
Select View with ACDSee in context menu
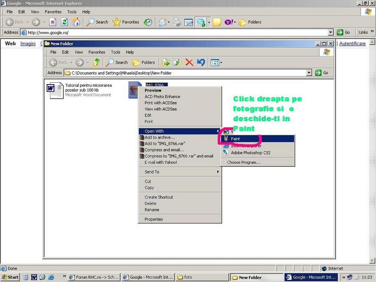point(180,109)
